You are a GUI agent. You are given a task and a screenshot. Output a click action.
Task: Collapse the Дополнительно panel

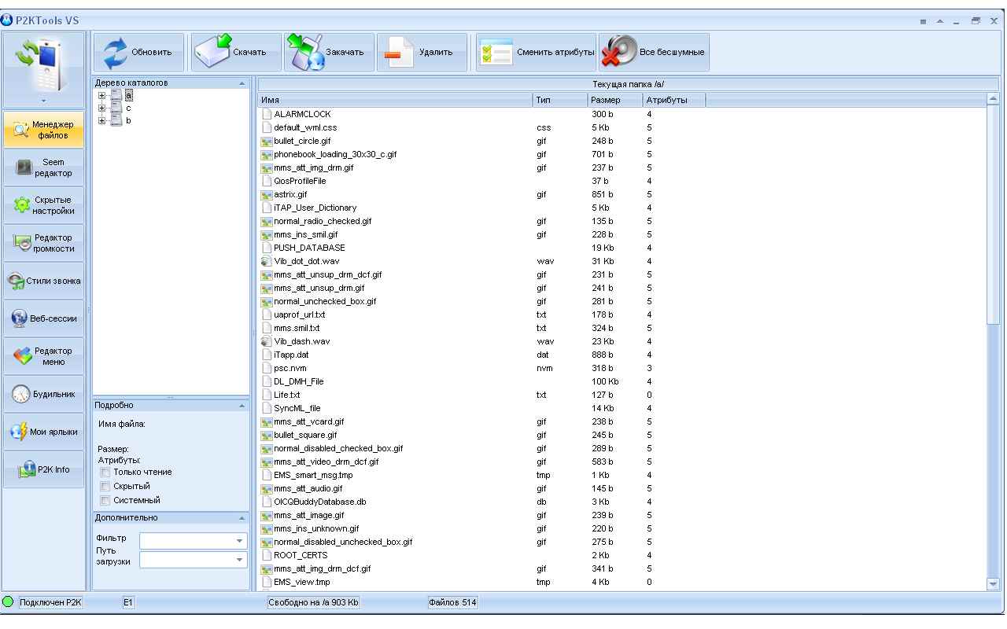[x=242, y=518]
